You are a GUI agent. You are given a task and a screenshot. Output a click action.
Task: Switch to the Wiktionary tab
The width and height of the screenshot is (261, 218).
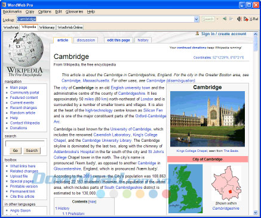[47, 27]
